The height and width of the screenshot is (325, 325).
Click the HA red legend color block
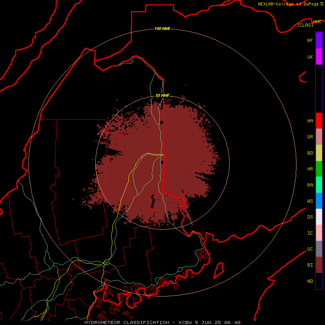coord(319,121)
